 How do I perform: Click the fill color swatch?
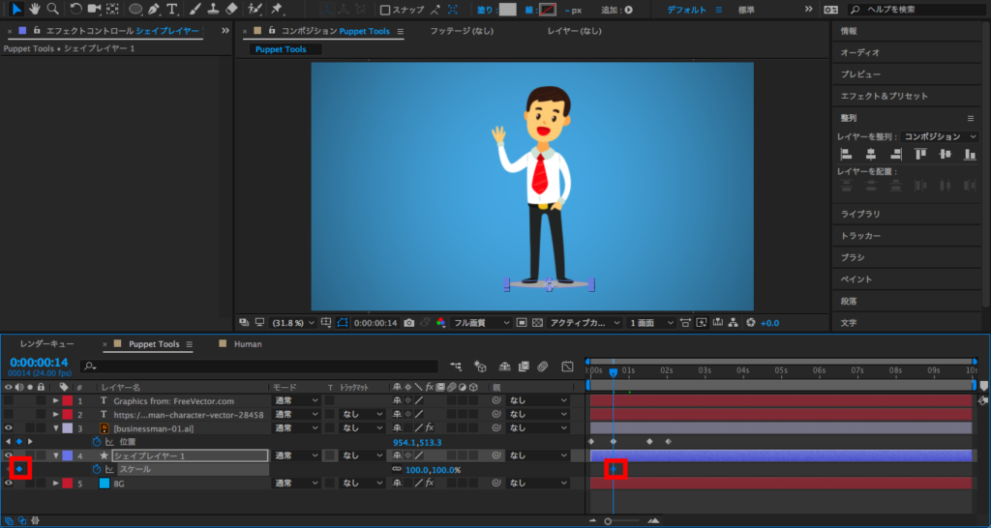point(507,10)
